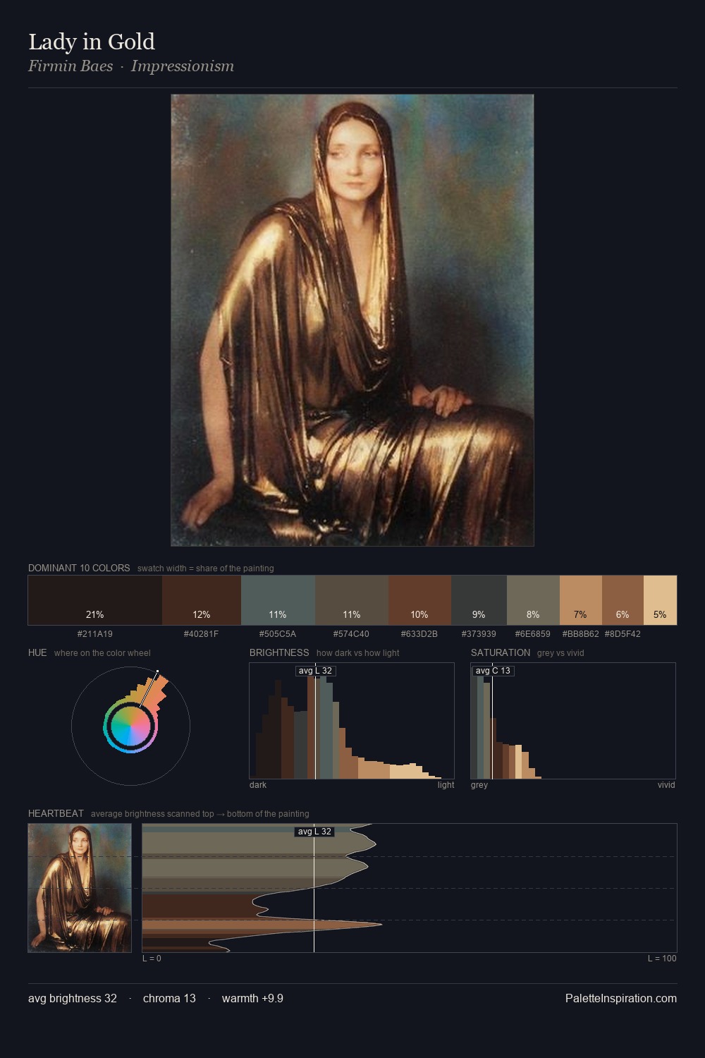Click the 'Impressionism' style label

point(183,66)
